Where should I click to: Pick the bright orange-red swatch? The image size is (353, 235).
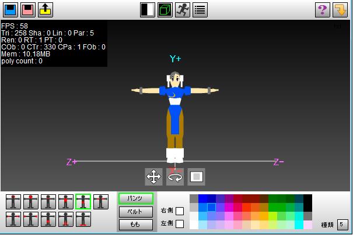[x=246, y=208]
